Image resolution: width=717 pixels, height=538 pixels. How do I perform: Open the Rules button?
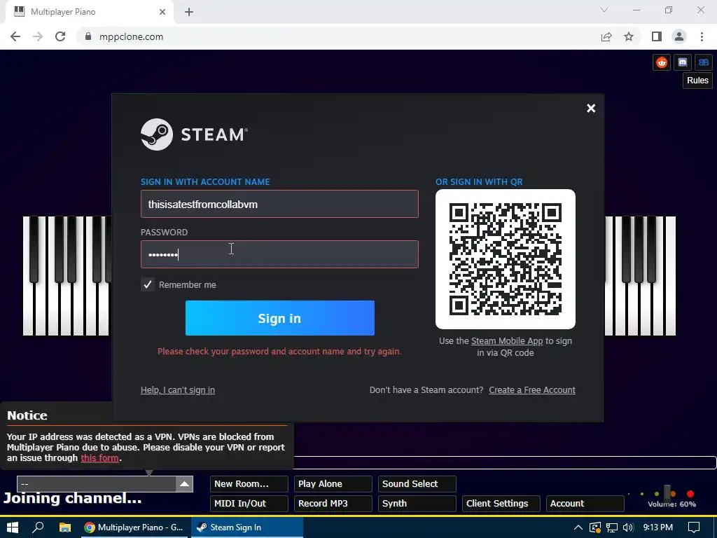[697, 81]
